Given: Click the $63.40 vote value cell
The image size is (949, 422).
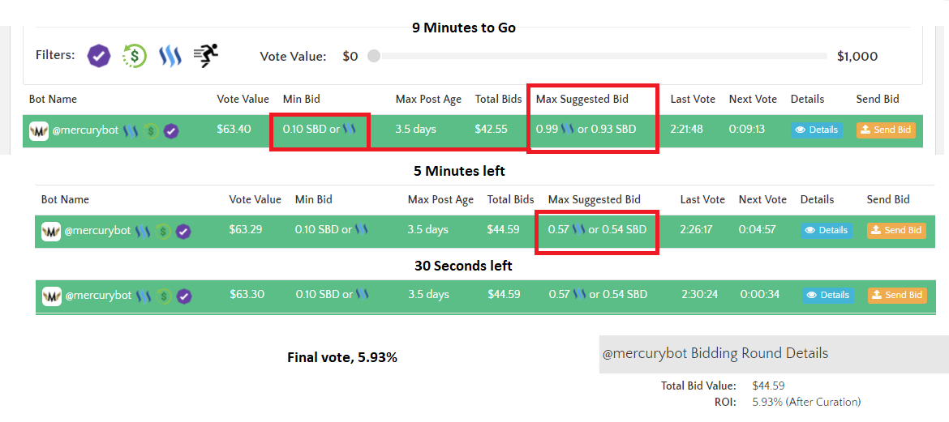Looking at the screenshot, I should coord(234,130).
